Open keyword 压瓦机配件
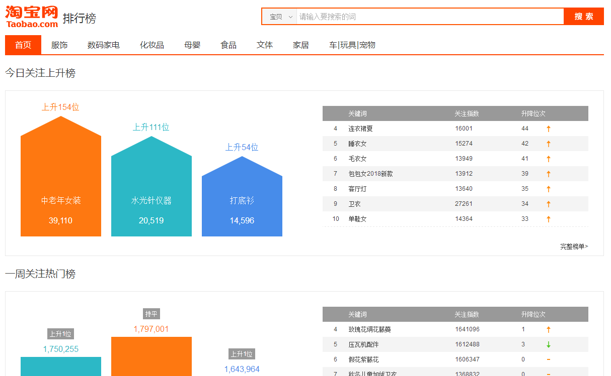The height and width of the screenshot is (376, 611). (x=363, y=344)
